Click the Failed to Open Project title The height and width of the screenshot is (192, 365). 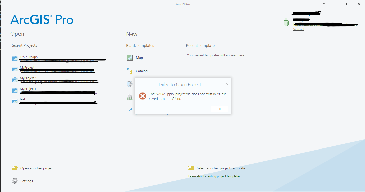tap(180, 84)
